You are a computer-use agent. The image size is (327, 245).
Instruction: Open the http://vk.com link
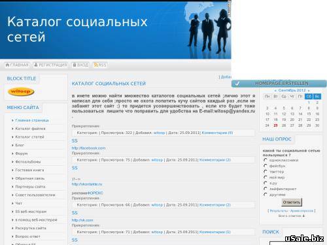pos(82,220)
